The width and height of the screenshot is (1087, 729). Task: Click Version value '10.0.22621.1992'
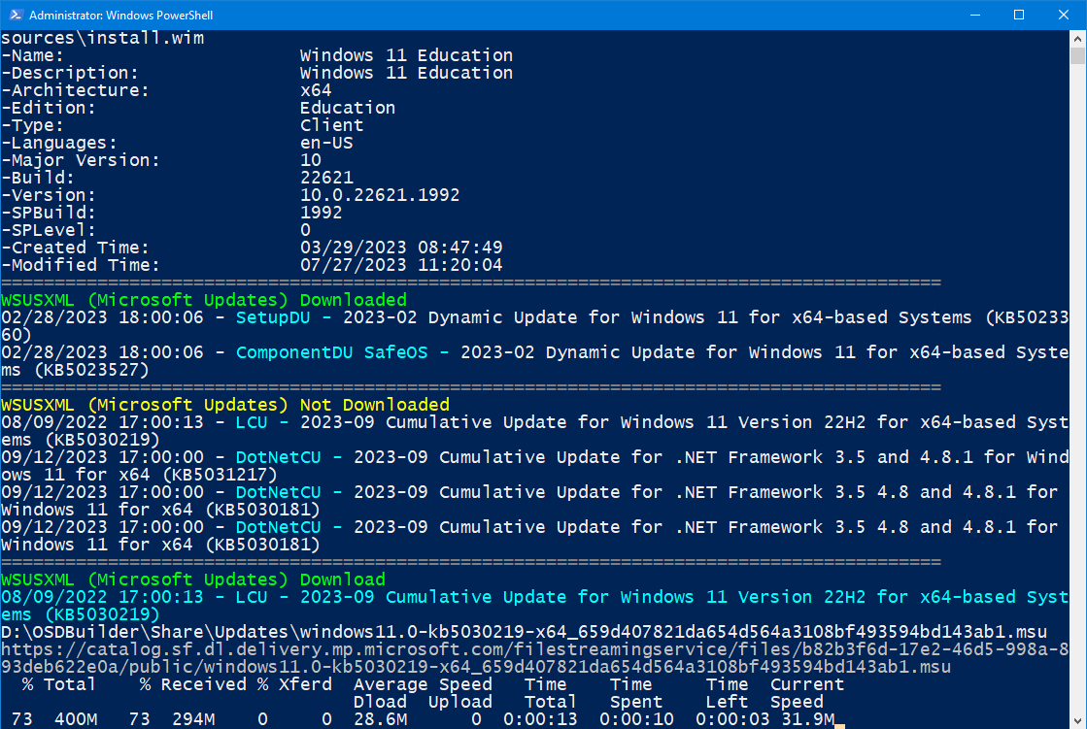tap(380, 195)
